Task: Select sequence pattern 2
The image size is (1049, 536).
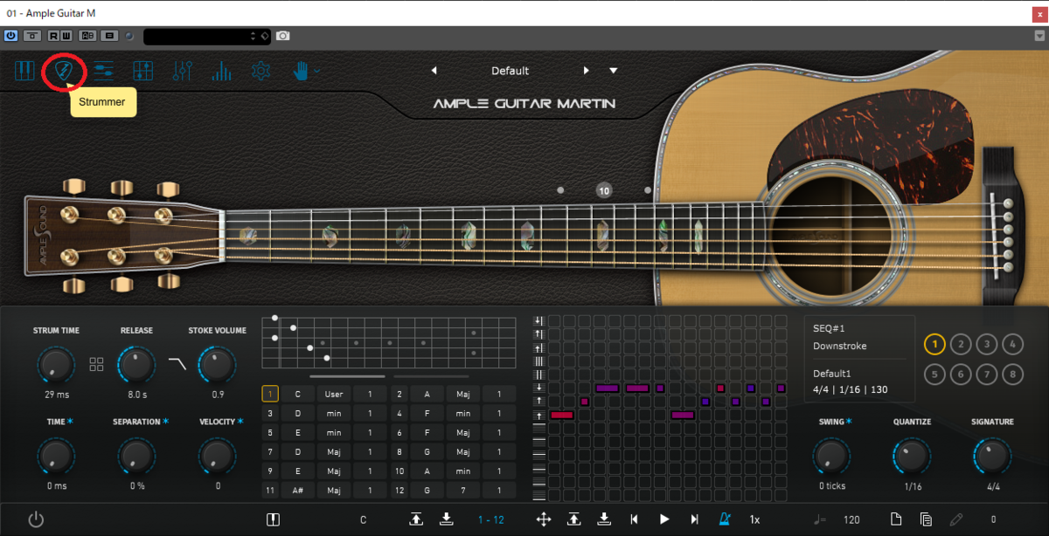Action: (x=961, y=344)
